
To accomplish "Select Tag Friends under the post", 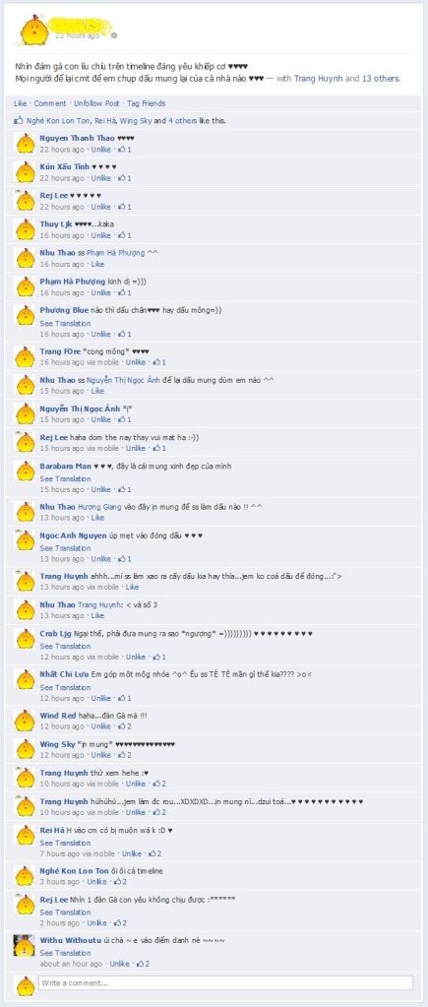I will click(147, 103).
